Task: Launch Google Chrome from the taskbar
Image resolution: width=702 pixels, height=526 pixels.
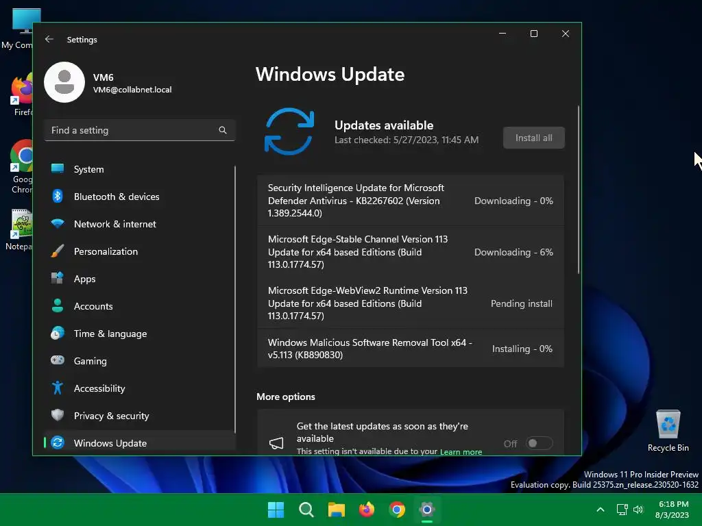Action: coord(397,510)
